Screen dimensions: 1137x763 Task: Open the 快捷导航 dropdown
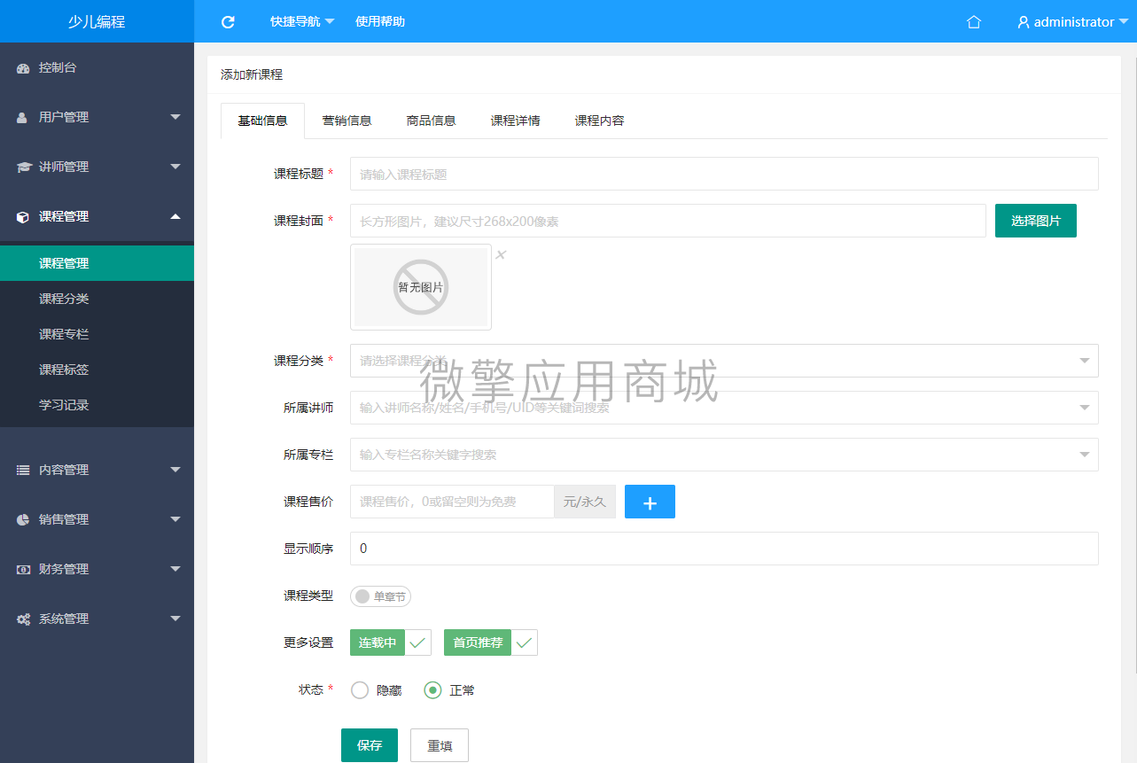click(x=302, y=22)
